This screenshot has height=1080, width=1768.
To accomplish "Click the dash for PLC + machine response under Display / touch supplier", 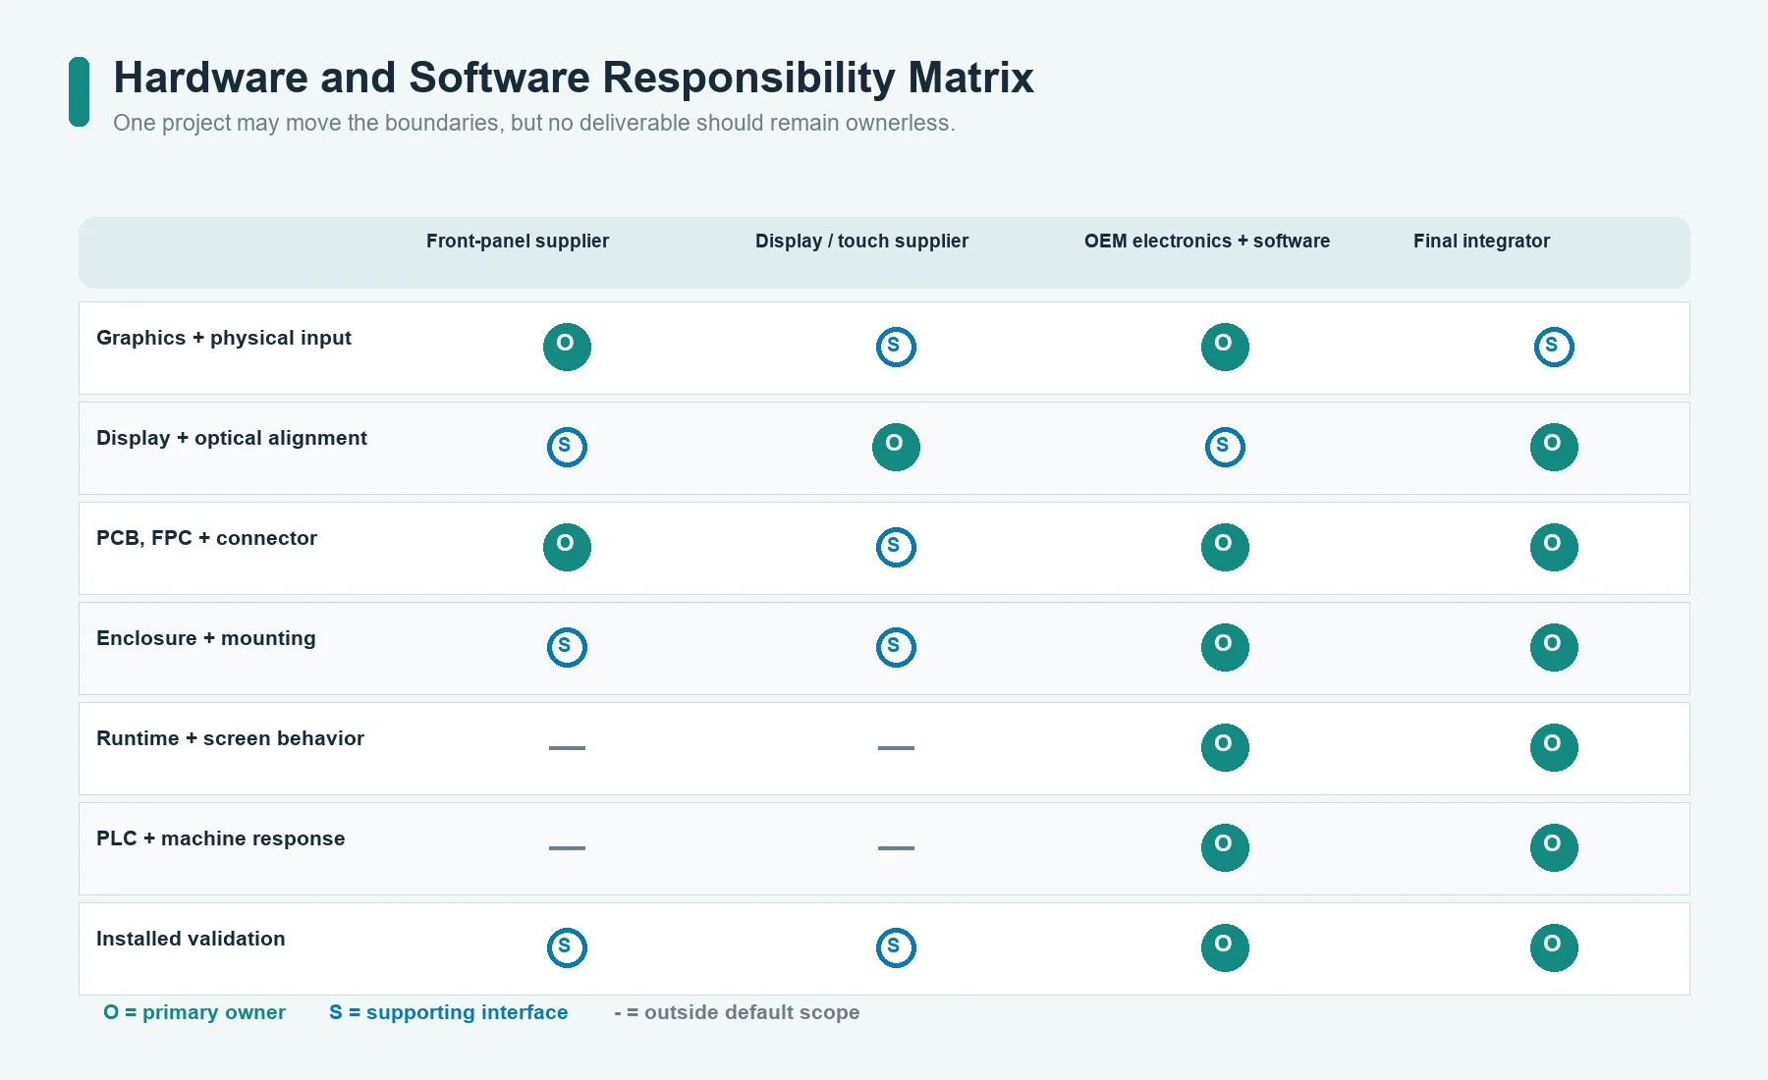I will coord(896,847).
